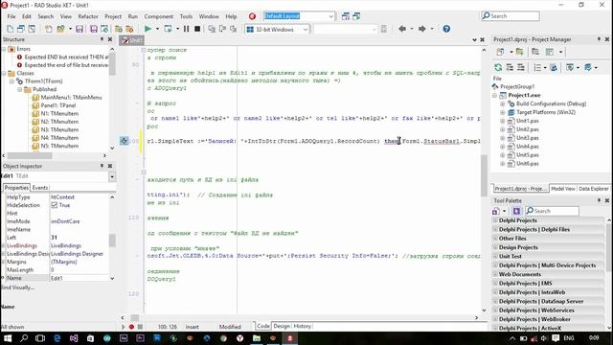Click macro play triangle in editor status bar

click(x=124, y=327)
